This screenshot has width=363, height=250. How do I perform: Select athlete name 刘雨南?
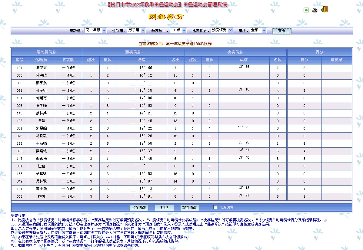(x=41, y=98)
